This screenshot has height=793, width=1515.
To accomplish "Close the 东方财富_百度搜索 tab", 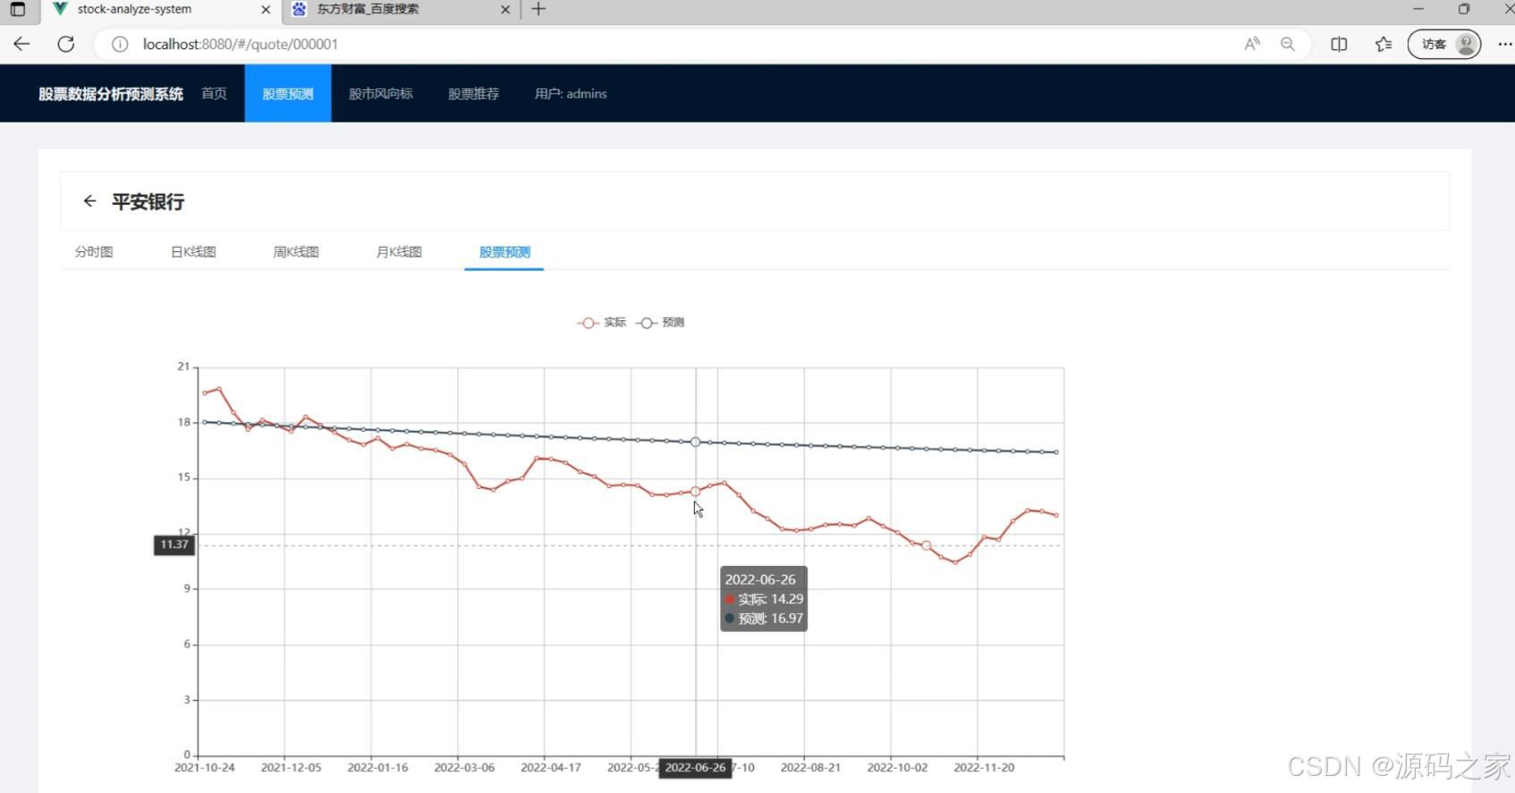I will point(505,10).
